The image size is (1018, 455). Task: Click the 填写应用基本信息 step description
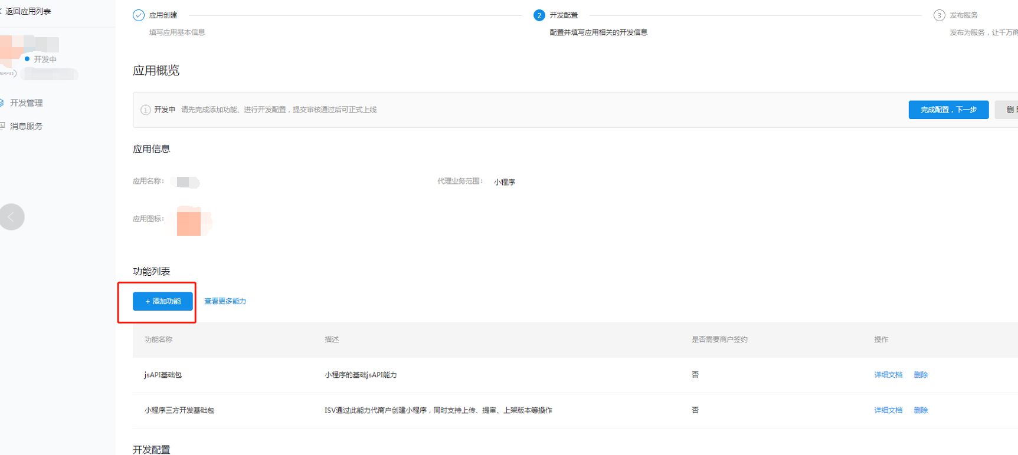coord(177,32)
